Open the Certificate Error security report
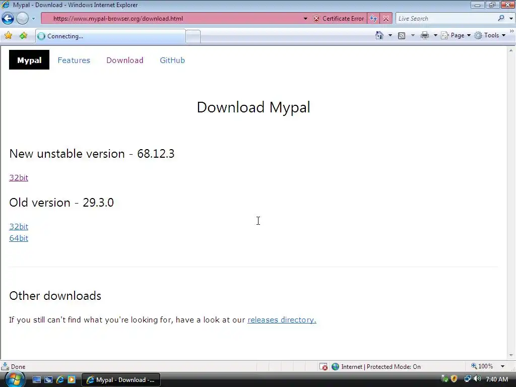This screenshot has width=516, height=387. click(x=339, y=19)
